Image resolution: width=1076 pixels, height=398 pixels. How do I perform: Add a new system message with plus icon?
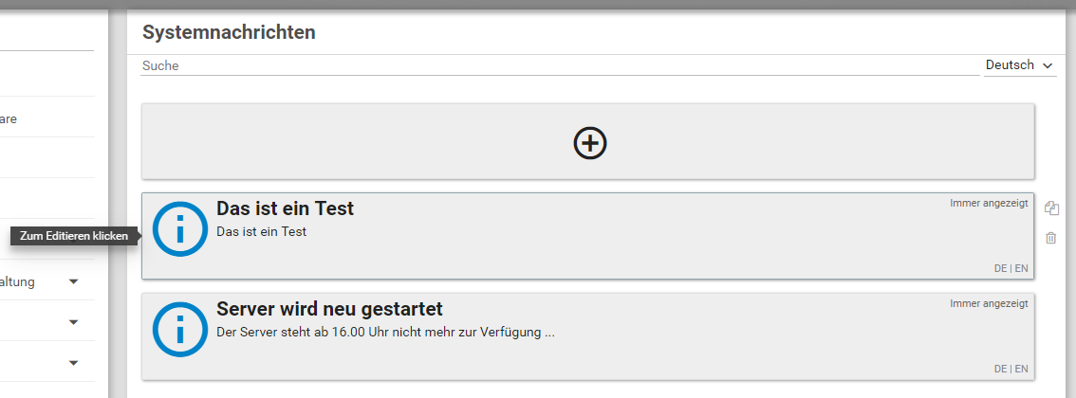click(x=589, y=143)
